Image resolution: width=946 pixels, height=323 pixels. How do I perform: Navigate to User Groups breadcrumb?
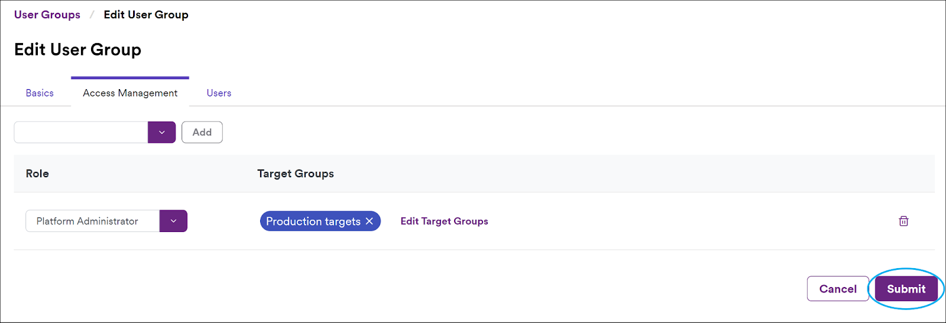[x=47, y=15]
